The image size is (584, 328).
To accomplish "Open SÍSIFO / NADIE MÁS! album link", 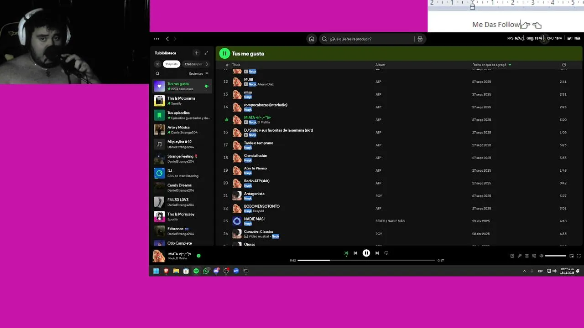I will click(x=390, y=221).
